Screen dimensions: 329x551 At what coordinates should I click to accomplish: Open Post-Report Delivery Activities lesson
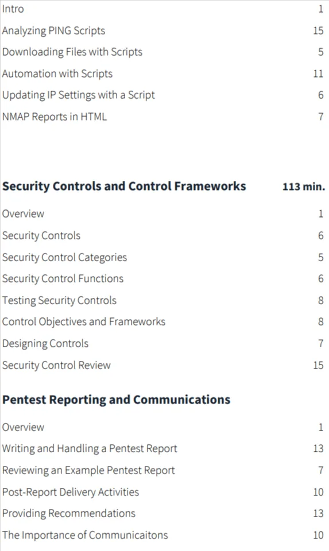pyautogui.click(x=71, y=492)
